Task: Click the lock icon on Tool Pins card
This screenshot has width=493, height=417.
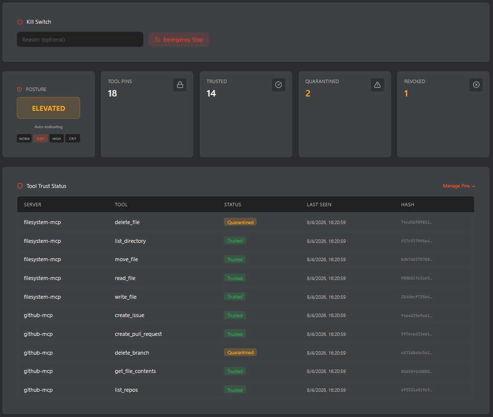Action: click(179, 85)
